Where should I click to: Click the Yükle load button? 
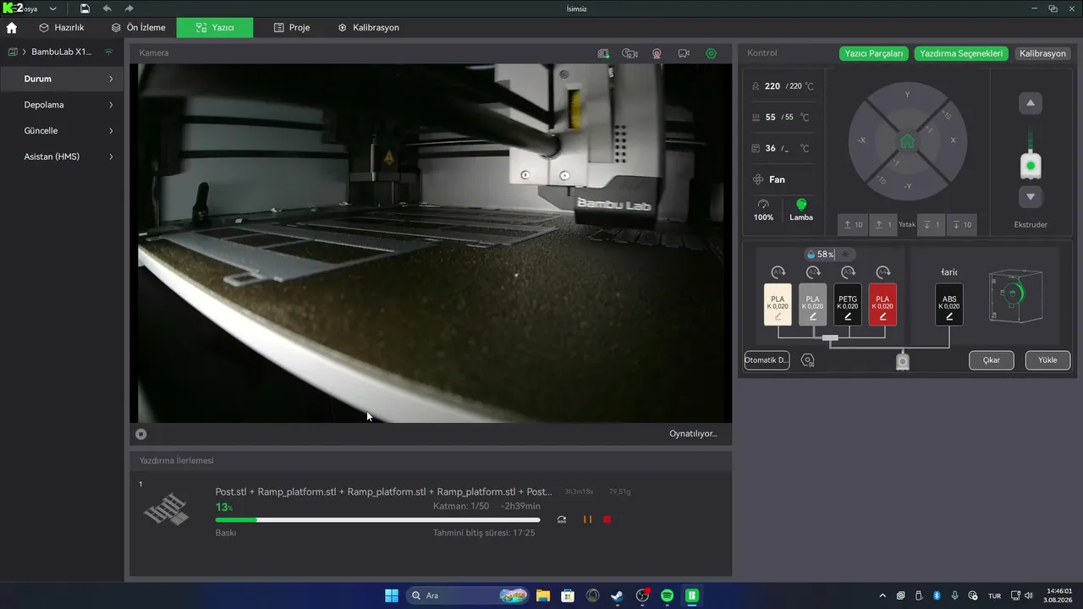point(1047,360)
